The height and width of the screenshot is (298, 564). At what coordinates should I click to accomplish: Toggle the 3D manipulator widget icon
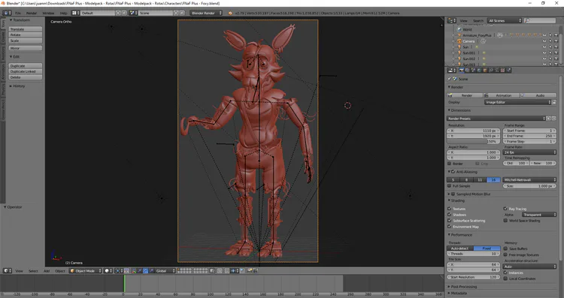(133, 271)
